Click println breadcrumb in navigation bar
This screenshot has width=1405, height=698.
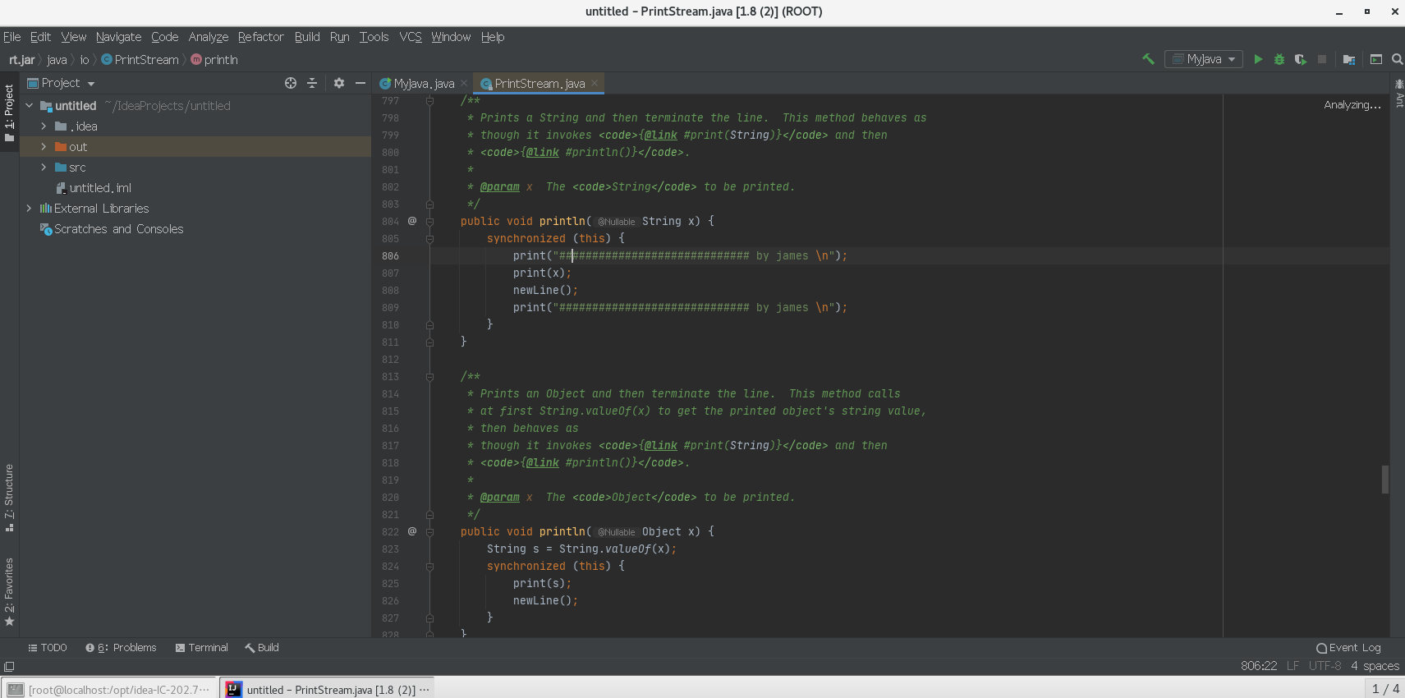pos(214,60)
